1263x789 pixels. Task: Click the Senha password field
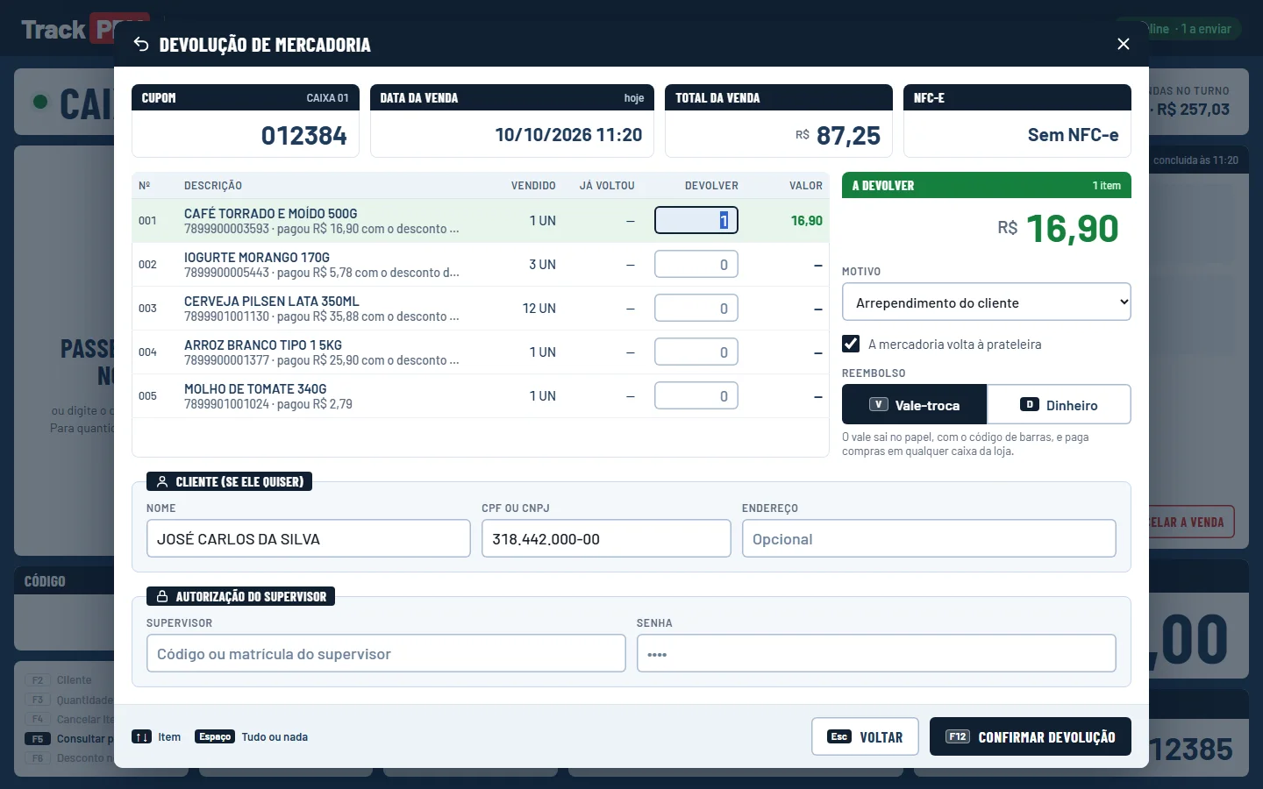click(876, 653)
